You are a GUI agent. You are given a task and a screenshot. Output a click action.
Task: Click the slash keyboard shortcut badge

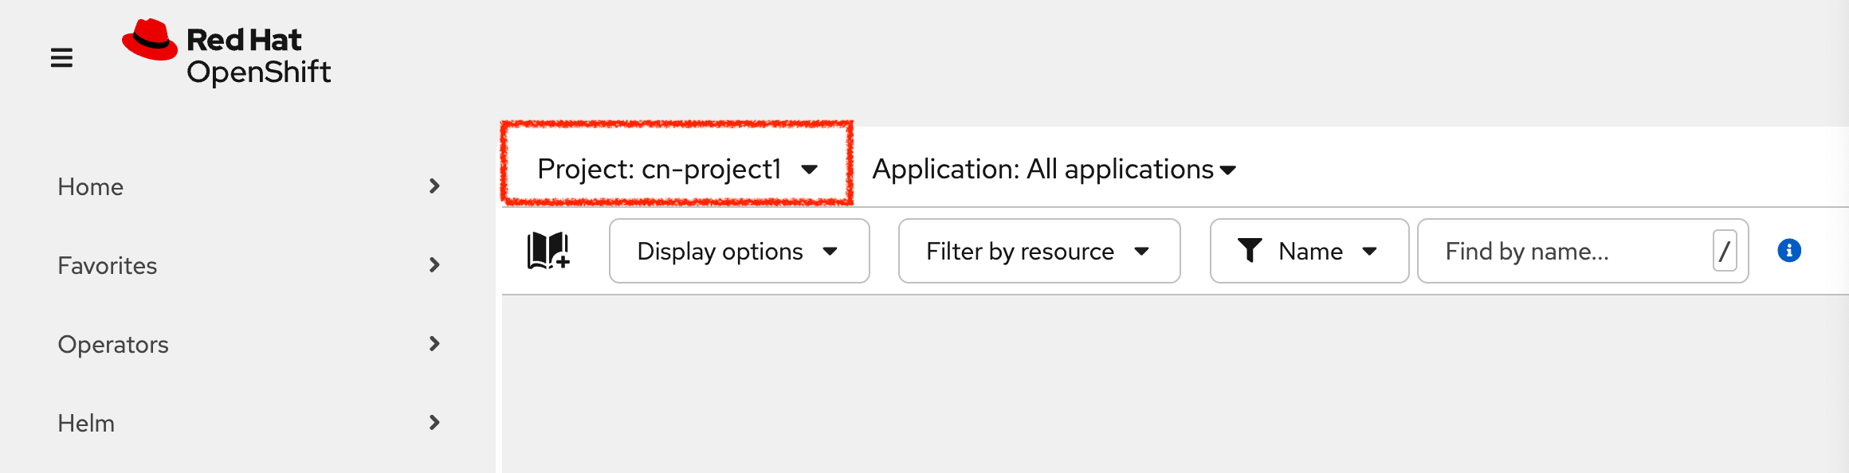tap(1724, 251)
